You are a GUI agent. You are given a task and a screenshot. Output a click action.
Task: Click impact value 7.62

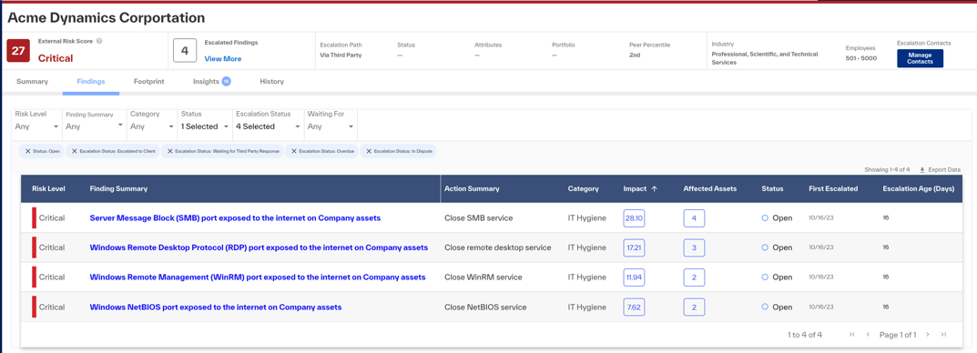click(x=635, y=307)
